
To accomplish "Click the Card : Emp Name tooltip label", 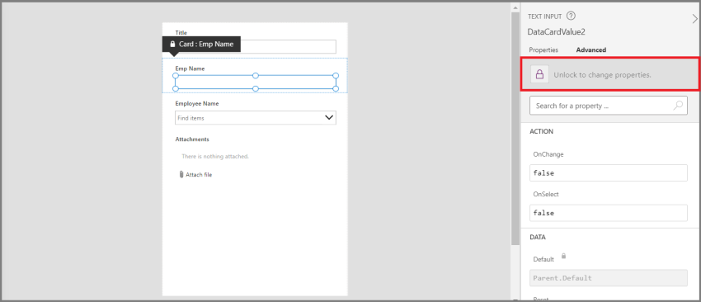I will (x=201, y=45).
